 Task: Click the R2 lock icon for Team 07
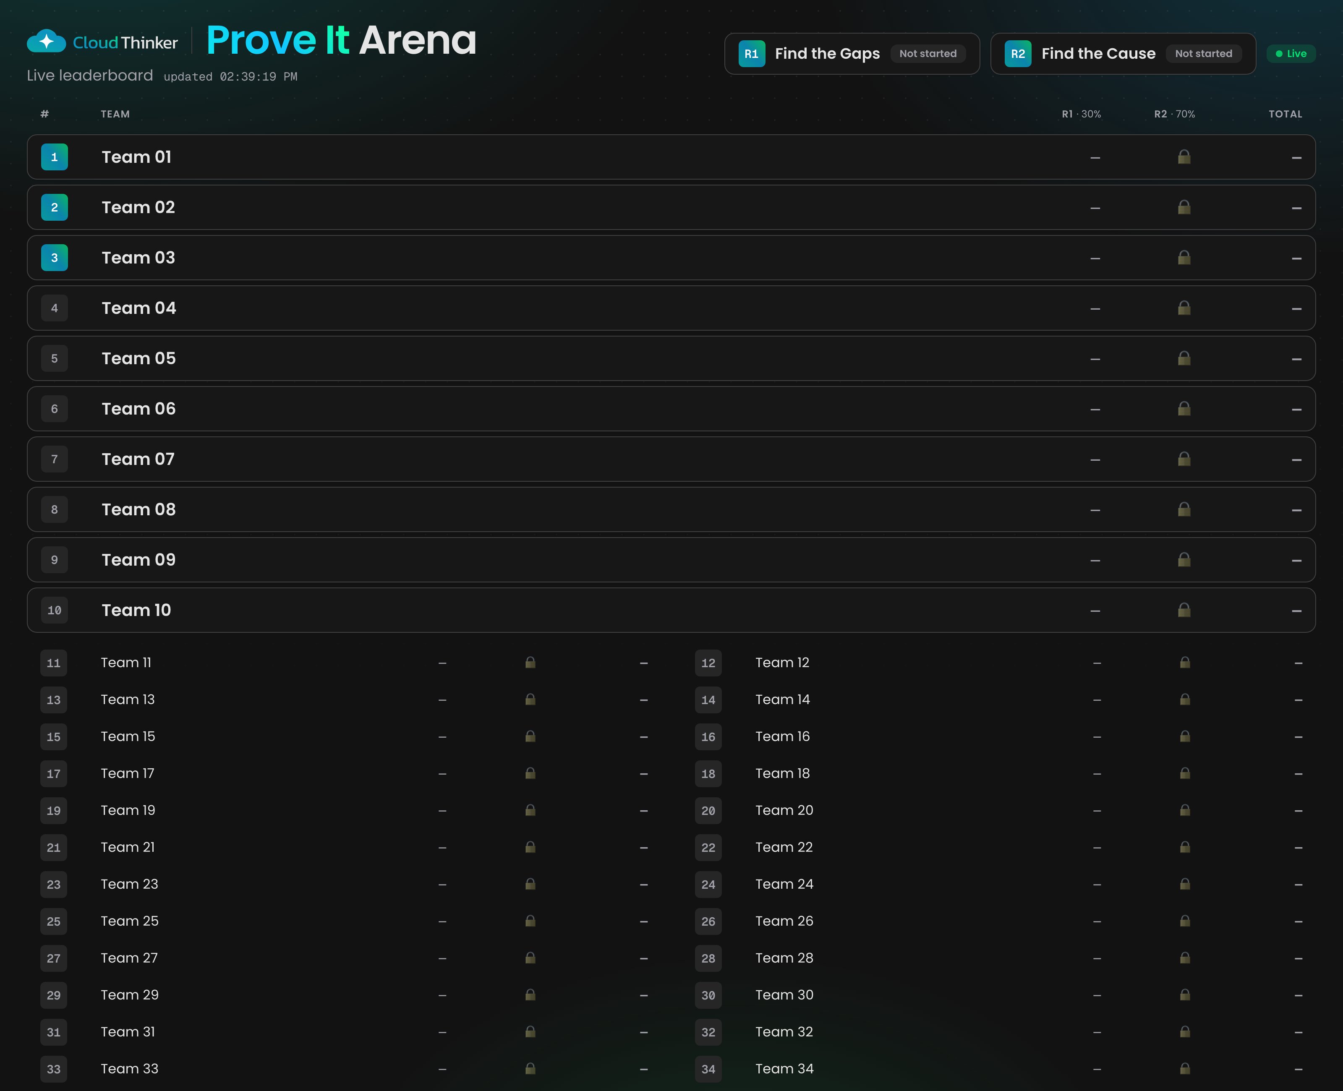point(1184,459)
